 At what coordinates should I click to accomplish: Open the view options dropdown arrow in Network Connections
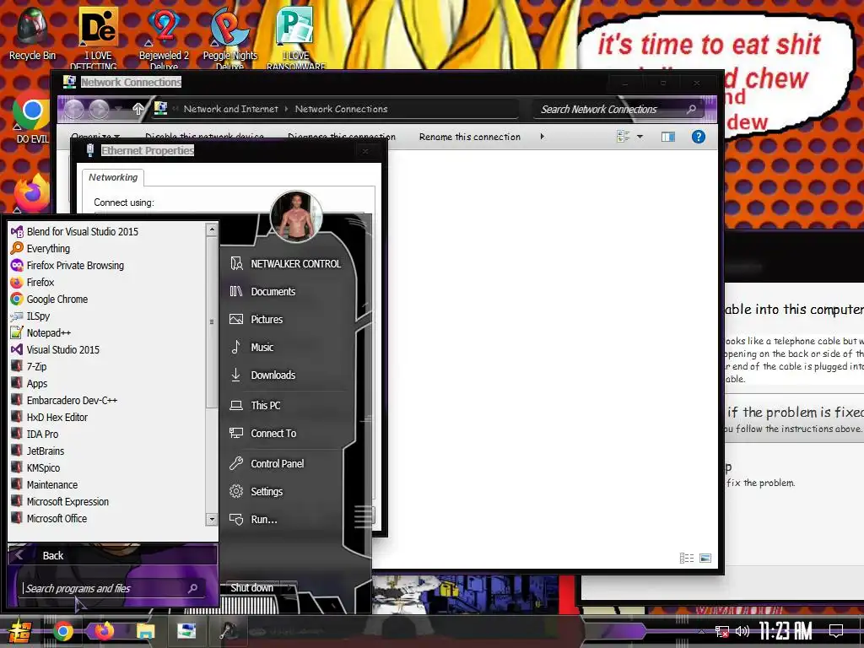640,137
